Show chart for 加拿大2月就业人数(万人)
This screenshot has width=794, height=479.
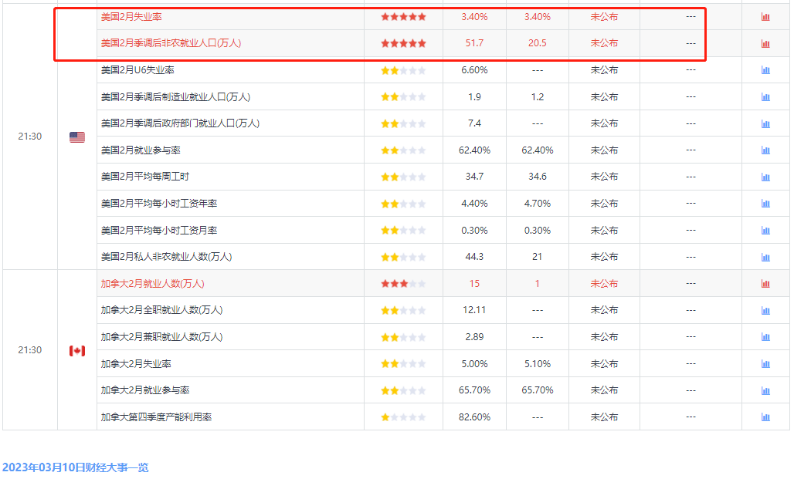point(765,284)
